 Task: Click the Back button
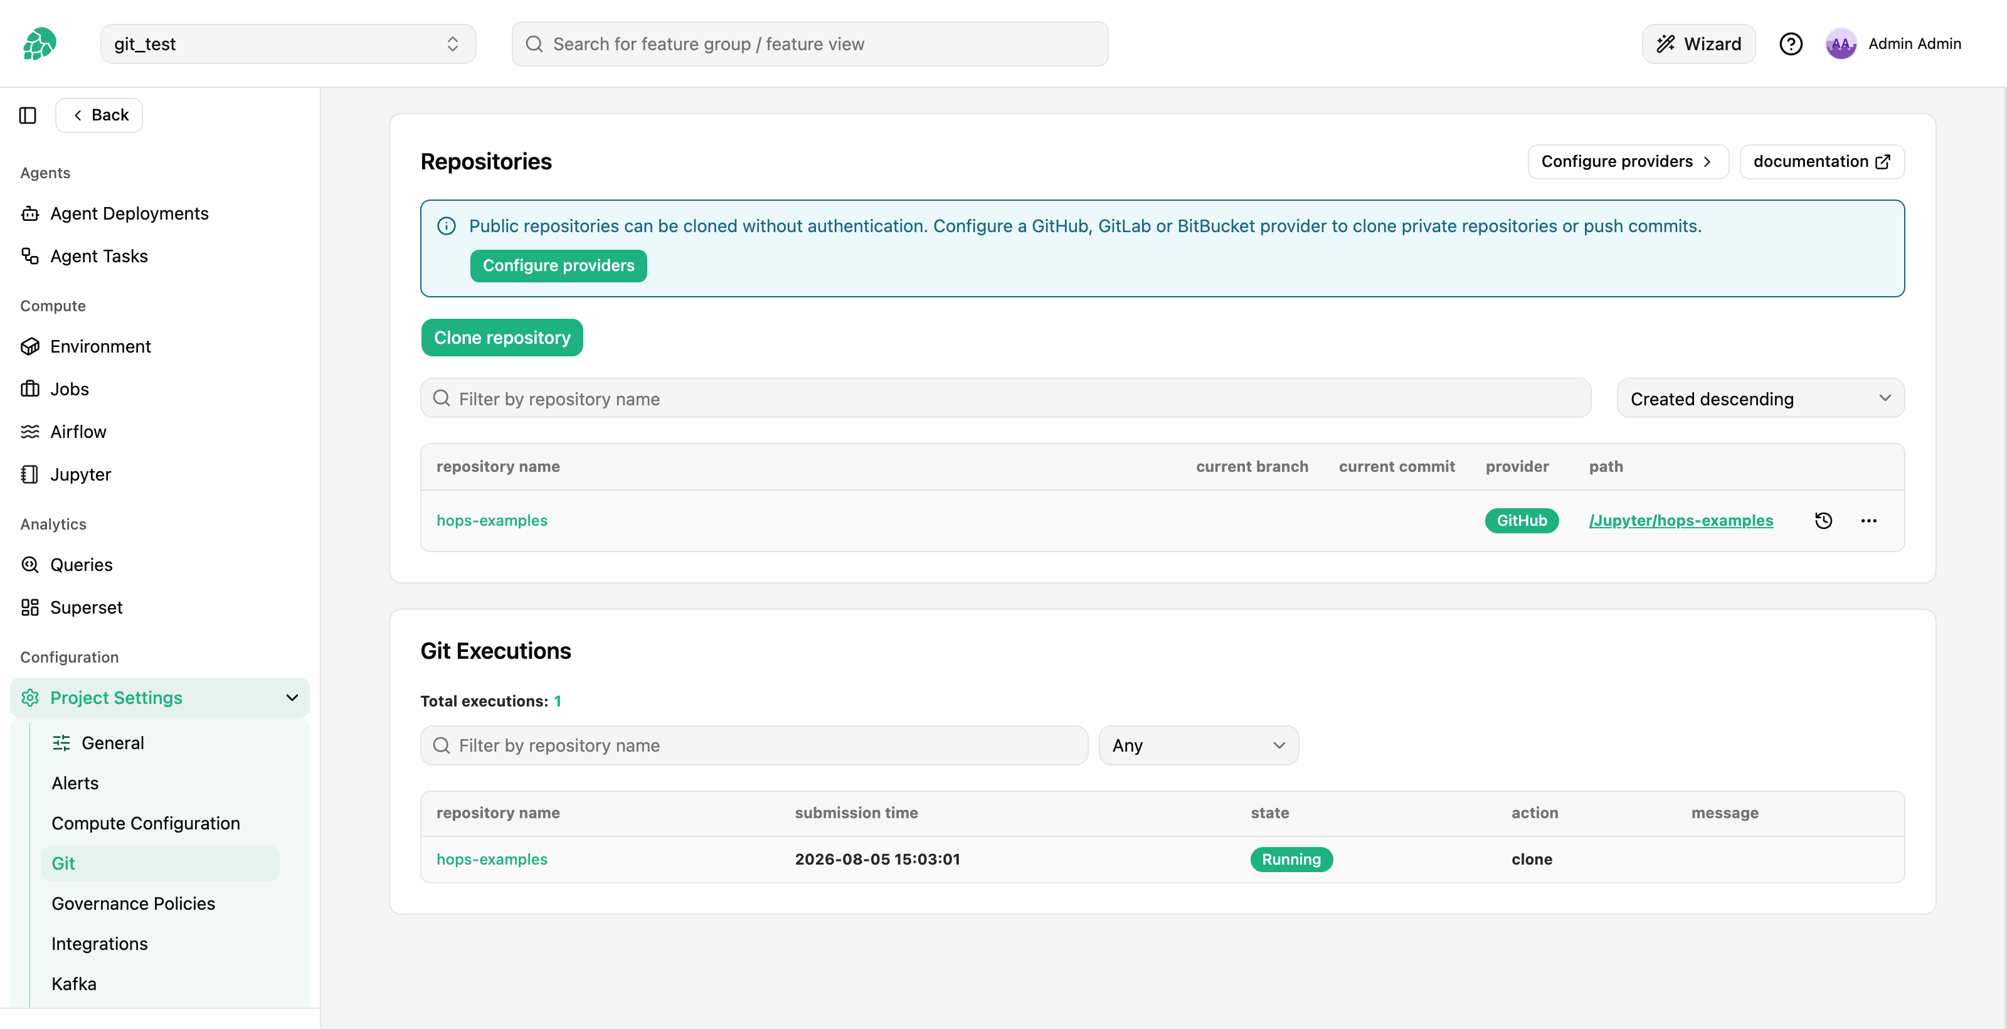pyautogui.click(x=100, y=115)
